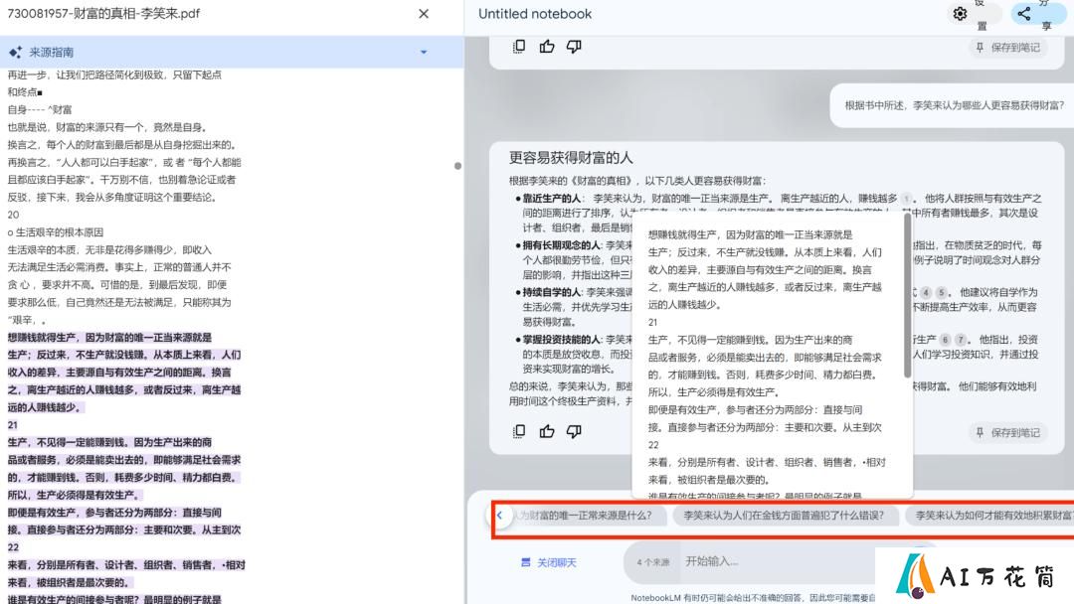
Task: Copy the previous answer at the top
Action: tap(519, 47)
